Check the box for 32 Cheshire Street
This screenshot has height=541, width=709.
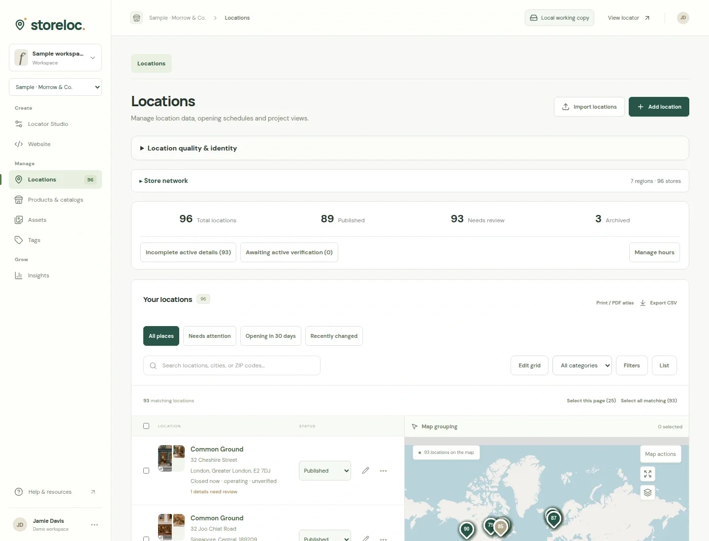146,471
